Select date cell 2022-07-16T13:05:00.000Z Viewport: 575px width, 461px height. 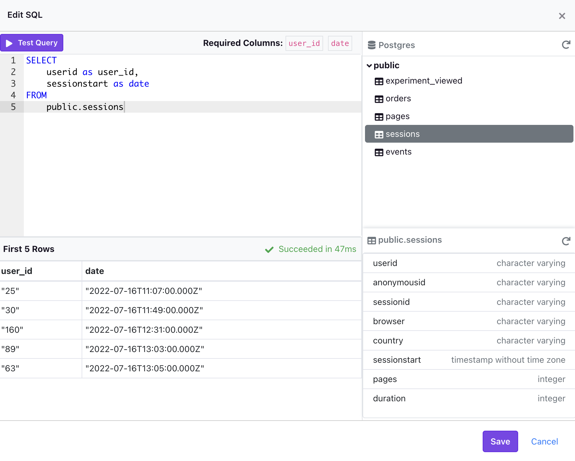(222, 368)
